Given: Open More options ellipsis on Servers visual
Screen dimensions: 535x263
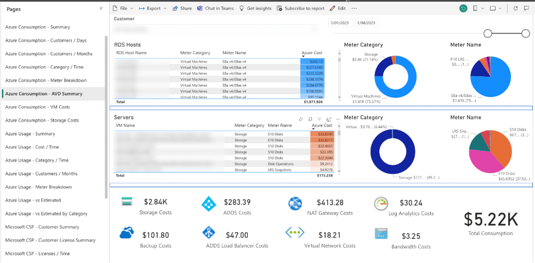Looking at the screenshot, I should [x=338, y=119].
